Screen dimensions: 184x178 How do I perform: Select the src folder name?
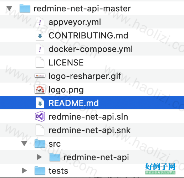pyautogui.click(x=55, y=144)
